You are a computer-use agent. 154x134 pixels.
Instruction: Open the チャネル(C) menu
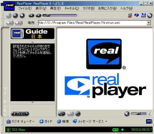point(72,8)
